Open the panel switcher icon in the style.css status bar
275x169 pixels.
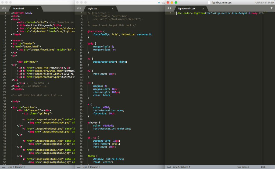tap(78, 167)
